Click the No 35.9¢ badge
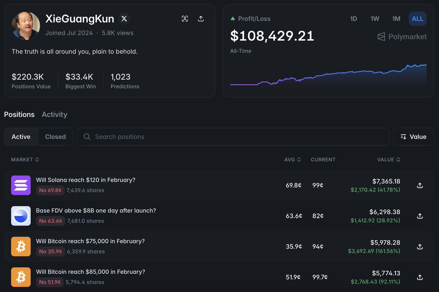The image size is (439, 292). click(50, 252)
